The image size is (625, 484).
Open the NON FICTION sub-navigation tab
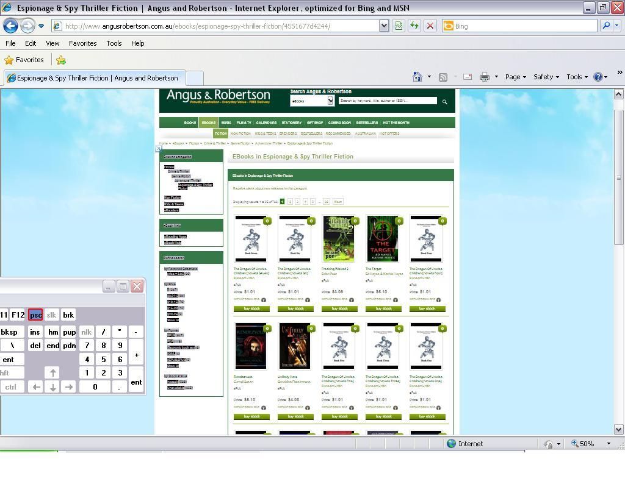coord(240,133)
